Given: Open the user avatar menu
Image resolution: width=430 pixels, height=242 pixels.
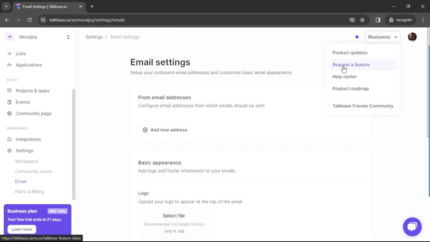Looking at the screenshot, I should click(412, 37).
